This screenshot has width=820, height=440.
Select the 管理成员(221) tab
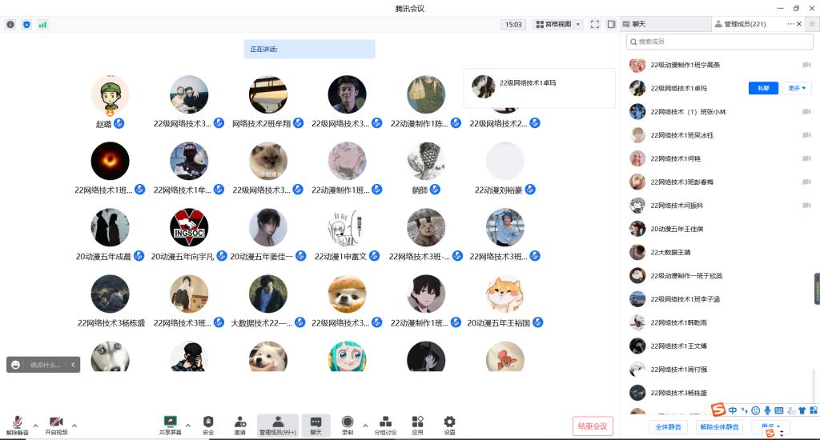click(x=745, y=24)
